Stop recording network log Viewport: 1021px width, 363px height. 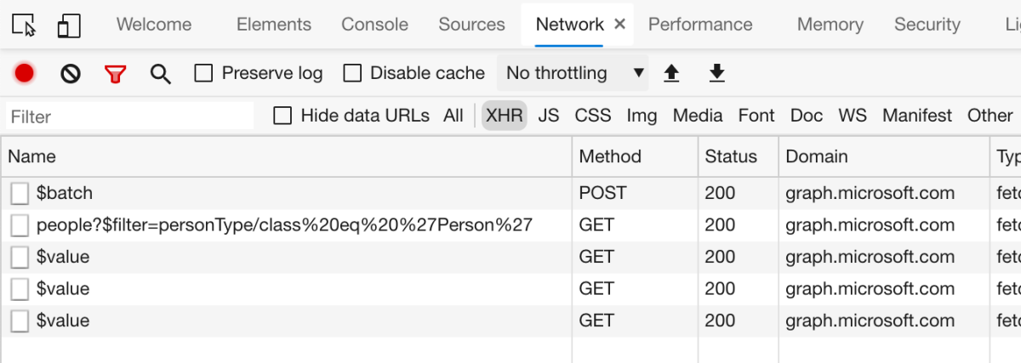(x=24, y=74)
